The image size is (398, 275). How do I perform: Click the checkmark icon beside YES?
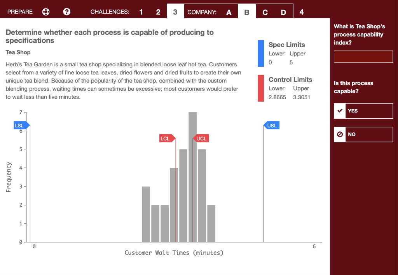[340, 111]
